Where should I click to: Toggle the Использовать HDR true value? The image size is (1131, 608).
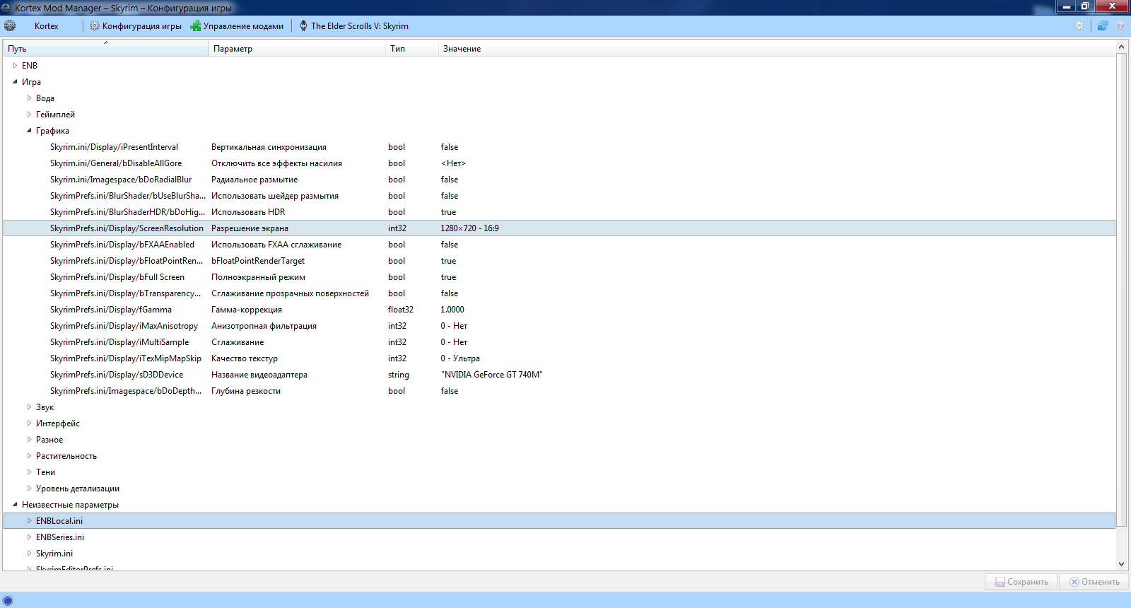pos(448,212)
